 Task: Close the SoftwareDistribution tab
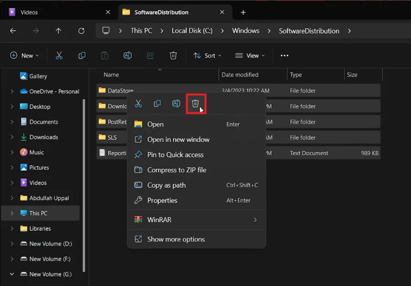point(222,12)
